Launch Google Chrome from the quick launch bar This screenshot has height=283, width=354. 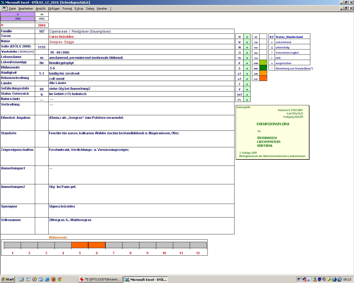click(60, 279)
